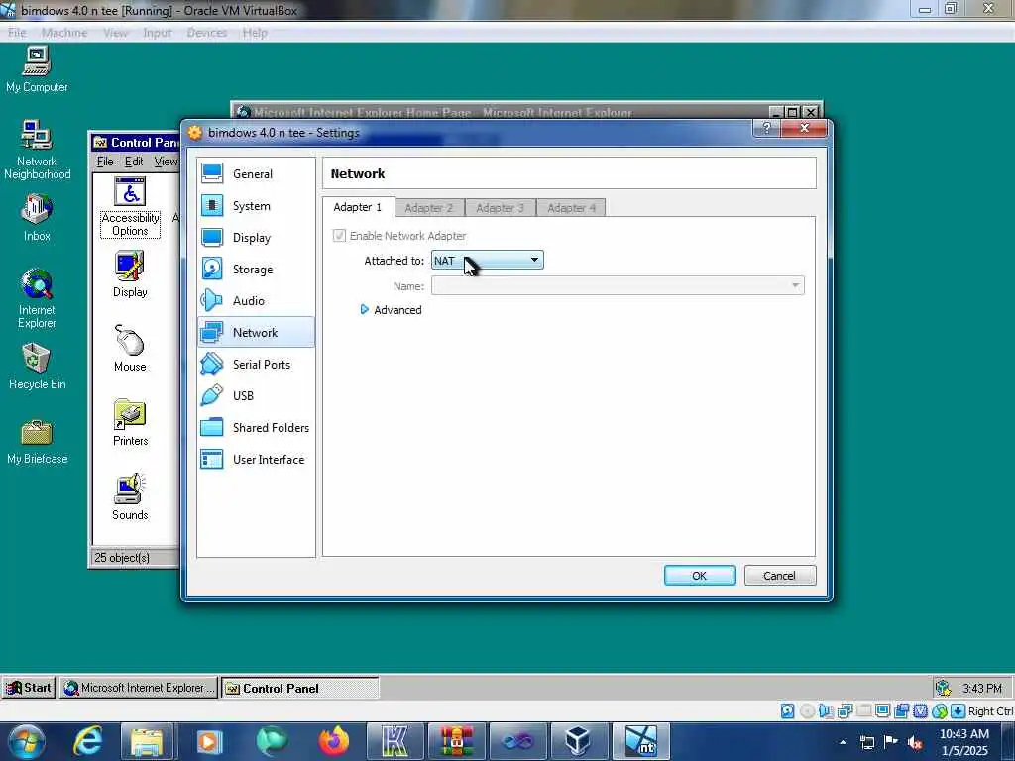The image size is (1015, 761).
Task: Open VirtualBox Devices menu
Action: 206,33
